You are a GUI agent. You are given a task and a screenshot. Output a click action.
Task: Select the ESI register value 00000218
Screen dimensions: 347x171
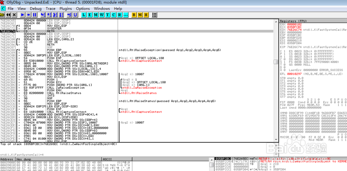[294, 40]
